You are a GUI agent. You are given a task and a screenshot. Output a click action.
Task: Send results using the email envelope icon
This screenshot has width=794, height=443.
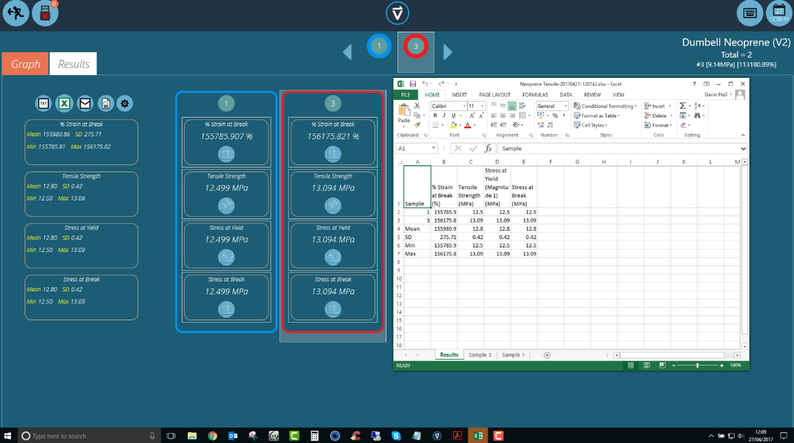[x=85, y=104]
